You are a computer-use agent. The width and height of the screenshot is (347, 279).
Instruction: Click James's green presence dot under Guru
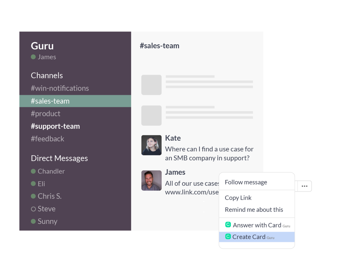pyautogui.click(x=33, y=57)
